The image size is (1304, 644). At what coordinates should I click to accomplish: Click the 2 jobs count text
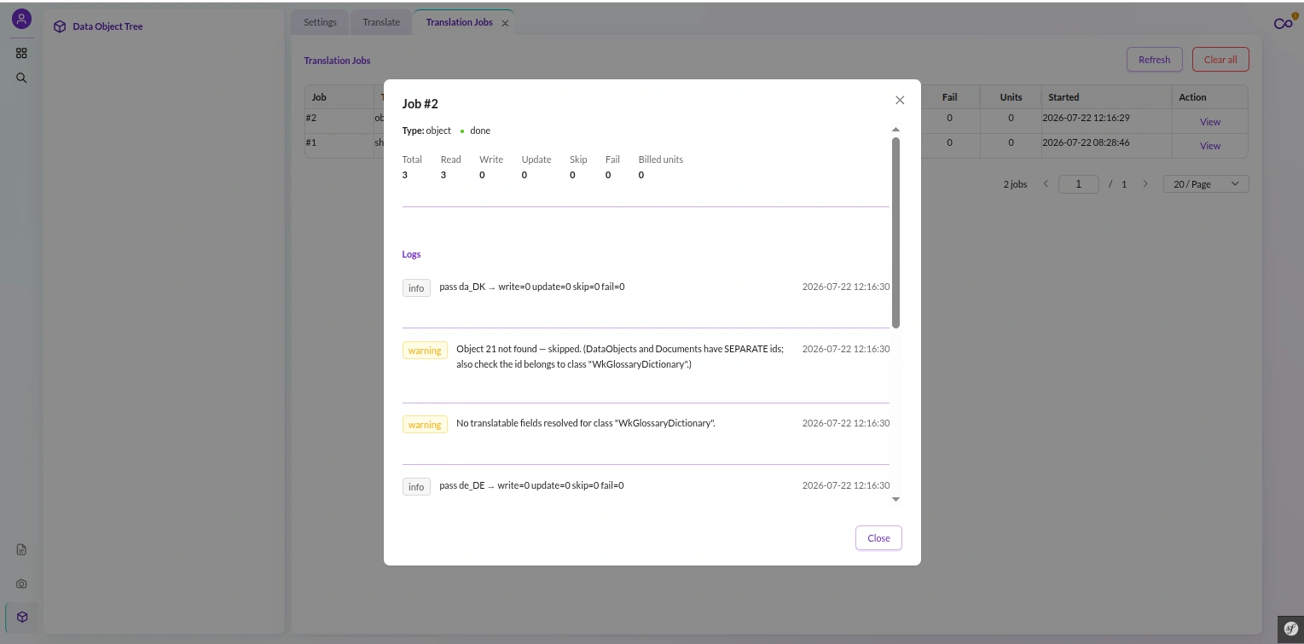click(x=1015, y=184)
